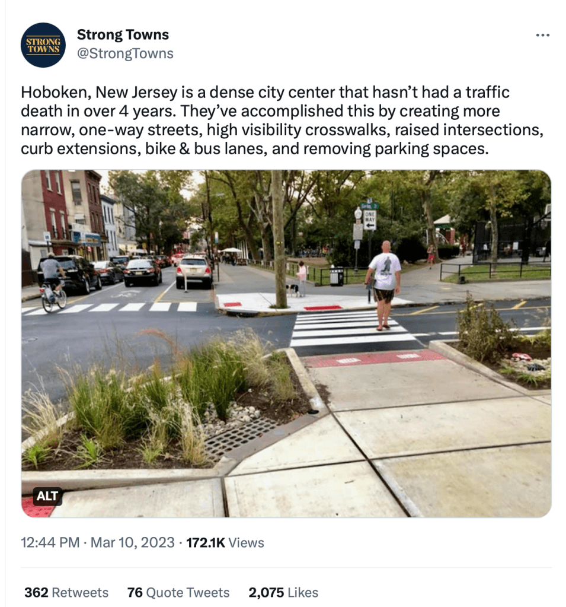Click the Strong Towns display name
This screenshot has width=566, height=607.
[123, 34]
